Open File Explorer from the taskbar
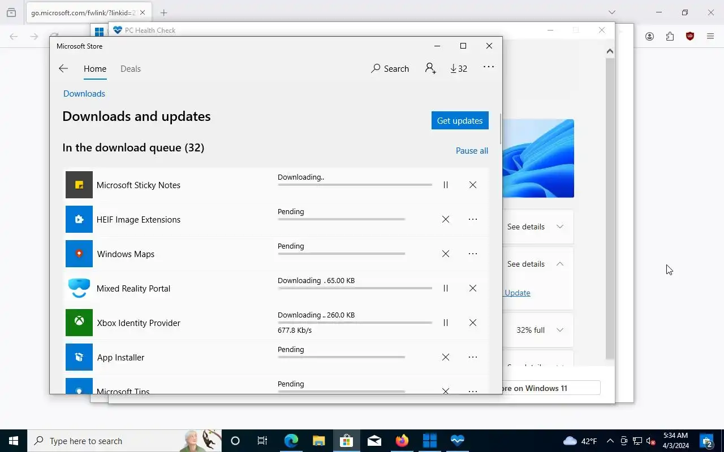 (x=318, y=441)
